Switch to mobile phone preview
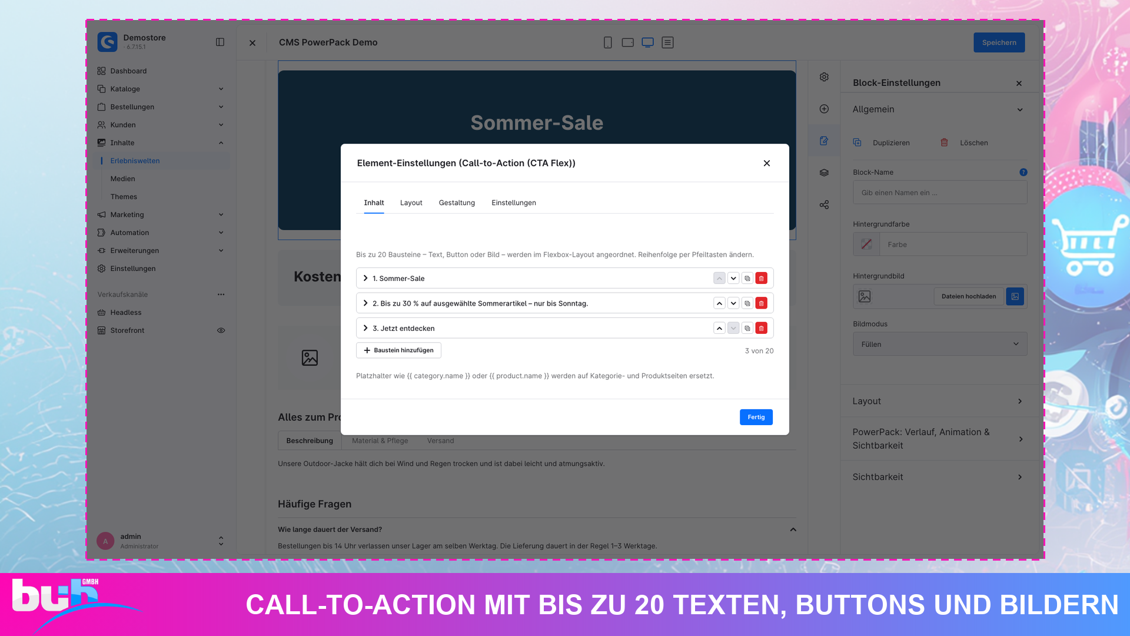Viewport: 1130px width, 636px height. 608,42
